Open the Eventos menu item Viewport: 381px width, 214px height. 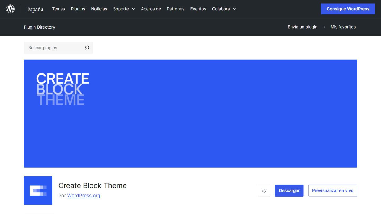click(x=198, y=9)
